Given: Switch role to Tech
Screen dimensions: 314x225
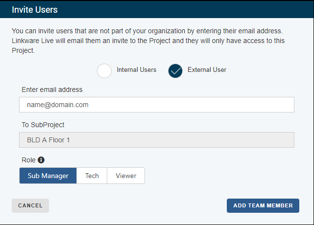Looking at the screenshot, I should 92,176.
